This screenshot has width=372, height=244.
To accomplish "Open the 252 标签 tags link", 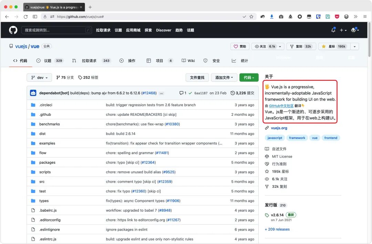I will point(88,78).
